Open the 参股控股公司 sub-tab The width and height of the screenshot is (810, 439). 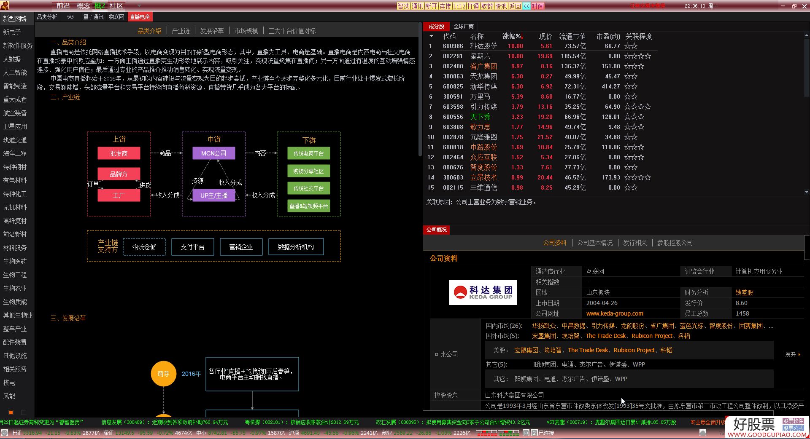pos(675,243)
